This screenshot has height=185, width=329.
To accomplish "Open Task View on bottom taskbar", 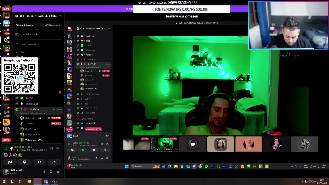I will [x=21, y=182].
